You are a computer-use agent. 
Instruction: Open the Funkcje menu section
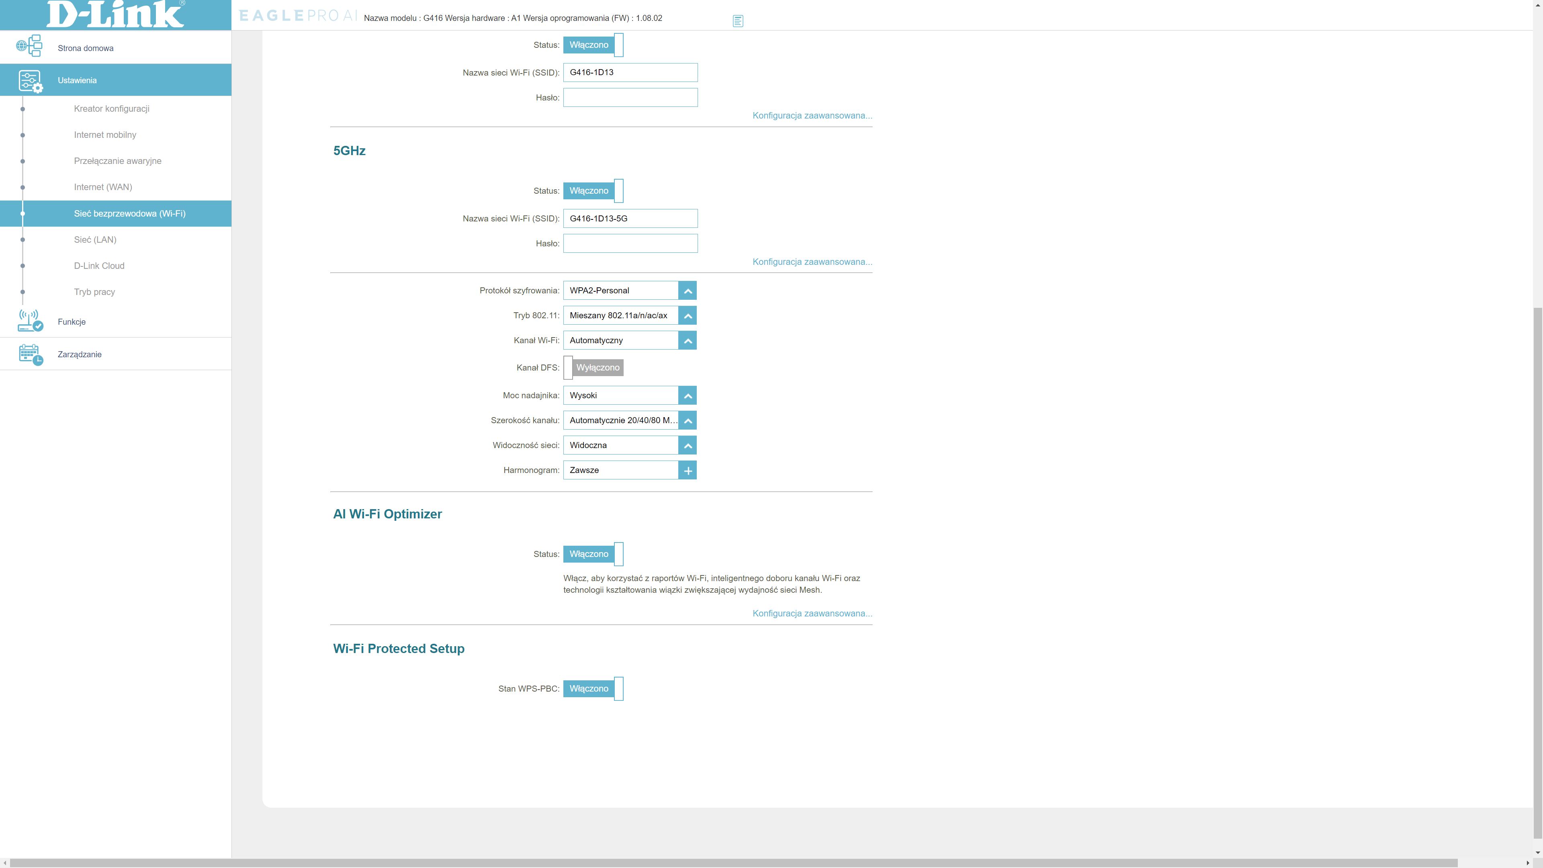116,321
